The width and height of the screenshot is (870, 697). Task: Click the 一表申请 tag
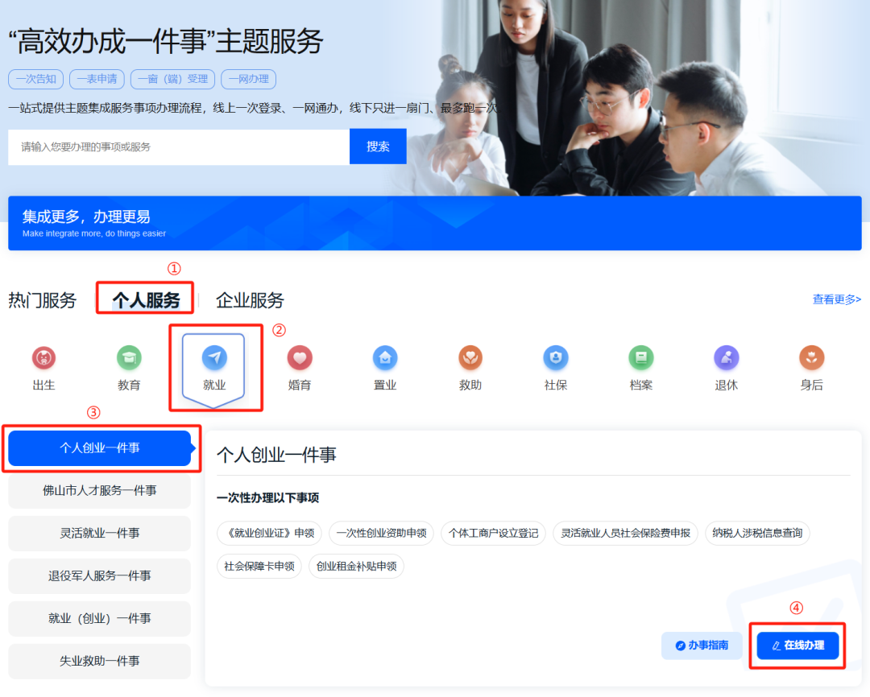(97, 80)
